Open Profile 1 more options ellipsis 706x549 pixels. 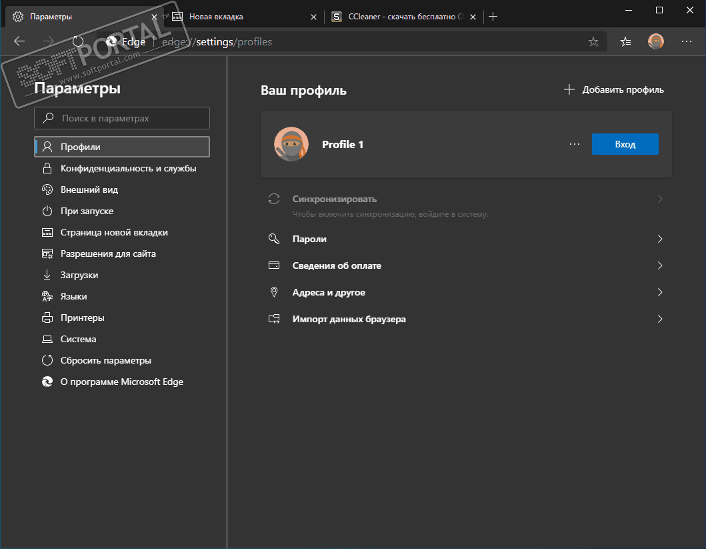tap(575, 144)
